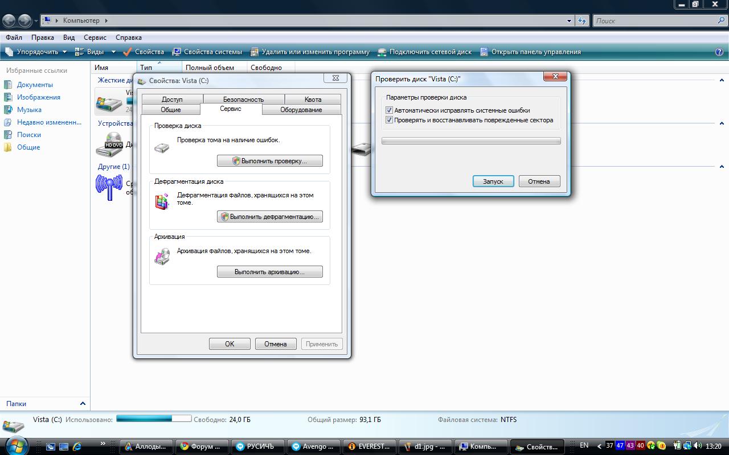Click the help question mark icon
Image resolution: width=729 pixels, height=455 pixels.
719,52
